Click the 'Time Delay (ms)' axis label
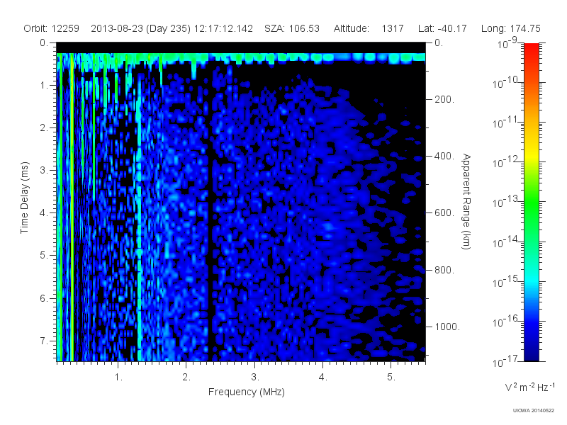 tap(24, 198)
